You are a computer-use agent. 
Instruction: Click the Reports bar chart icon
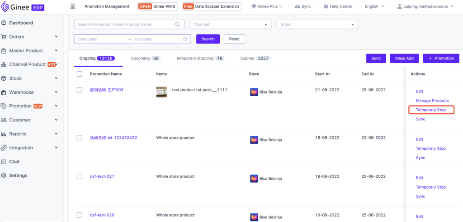[4, 134]
